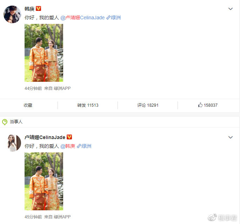Select 收藏 to bookmark the post
This screenshot has width=240, height=224.
pos(28,105)
